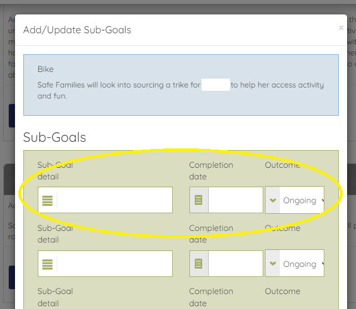
Task: Open the first Outcome 'Ongoing' dropdown
Action: (x=302, y=200)
